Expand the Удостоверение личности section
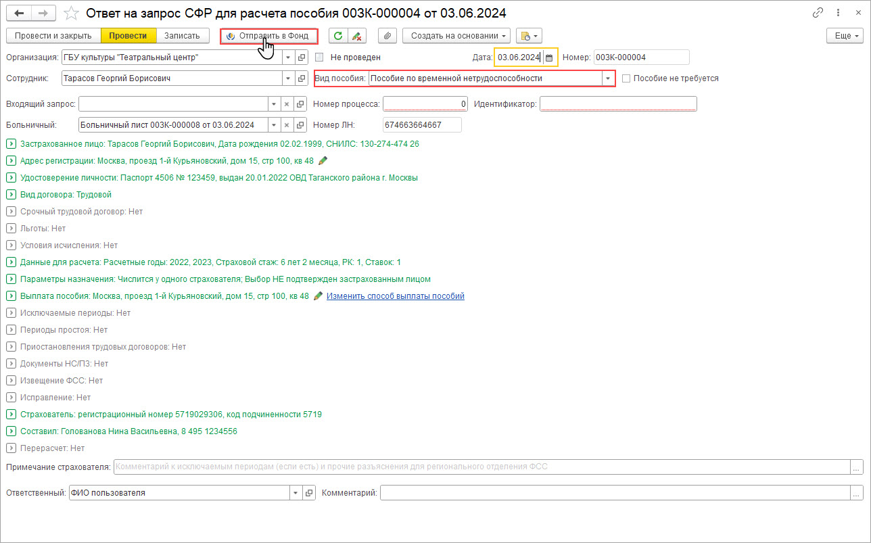Viewport: 871px width, 543px height. [11, 178]
